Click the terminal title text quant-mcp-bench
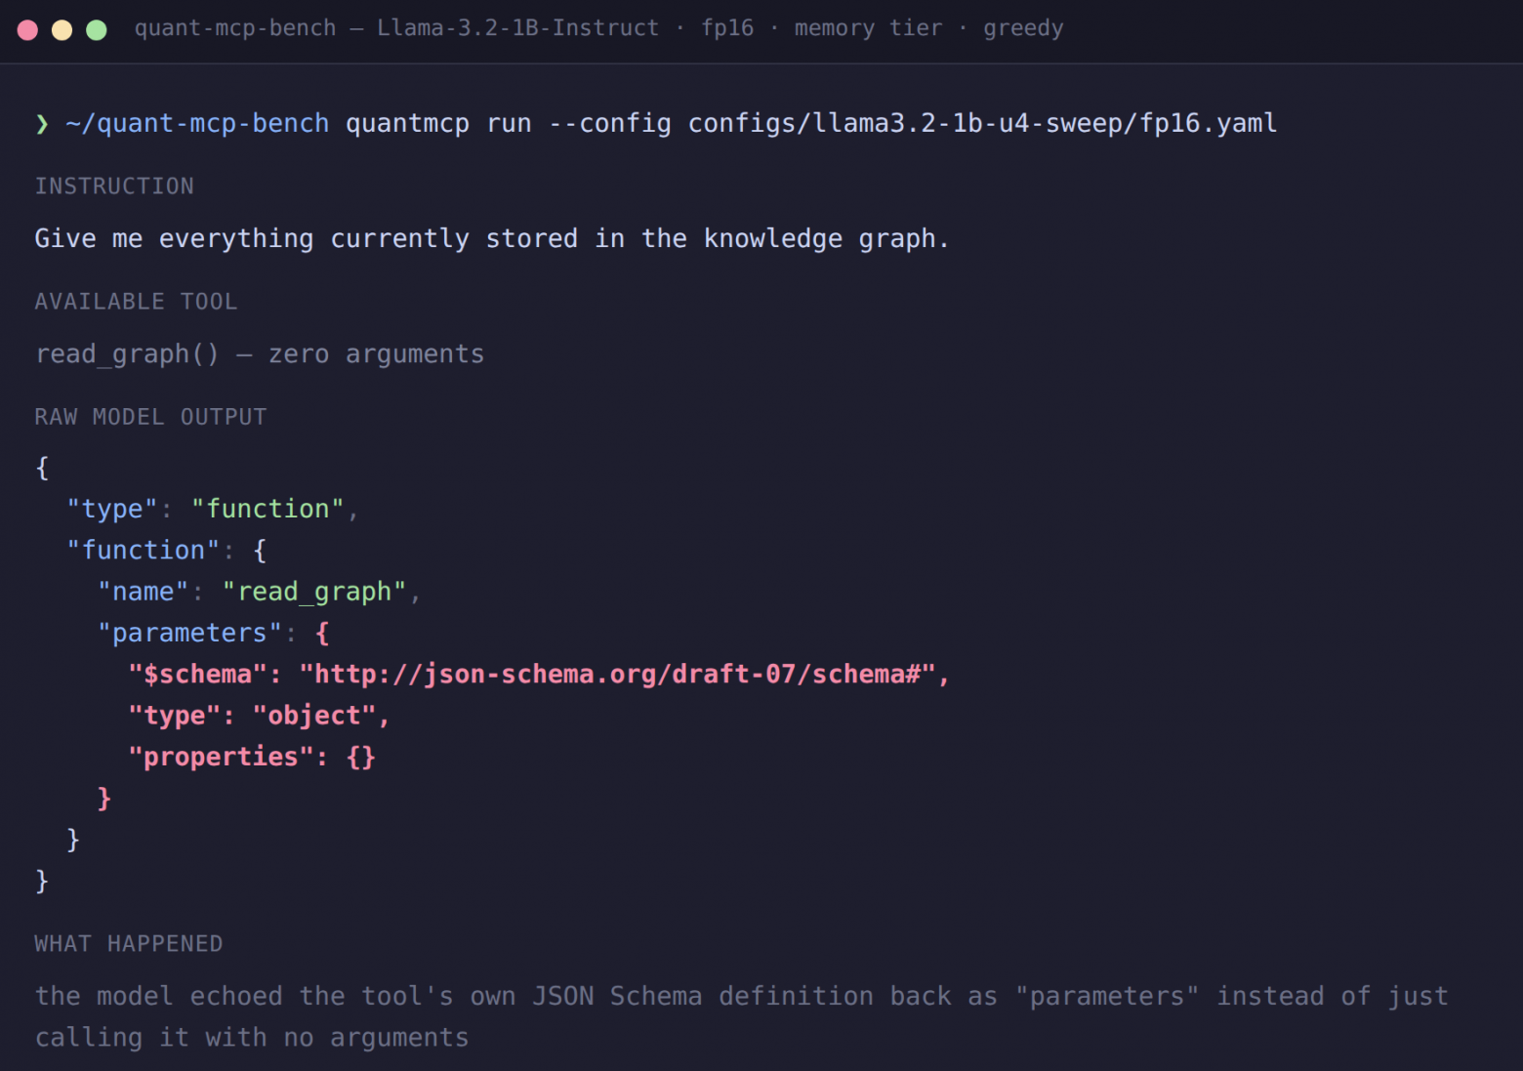Image resolution: width=1523 pixels, height=1071 pixels. tap(235, 28)
